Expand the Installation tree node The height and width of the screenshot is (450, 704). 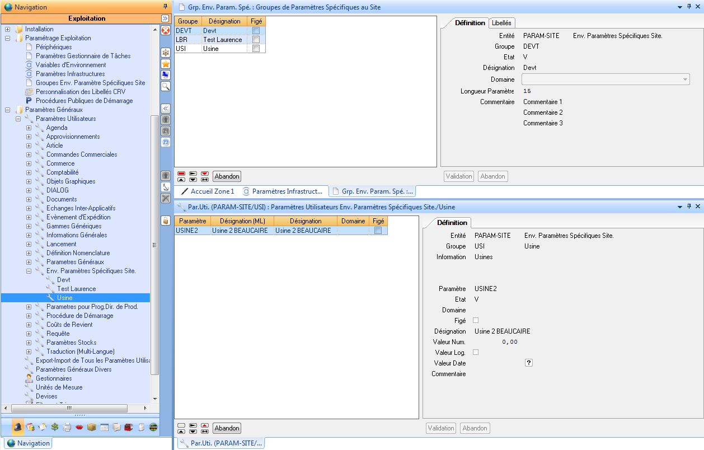pos(7,29)
